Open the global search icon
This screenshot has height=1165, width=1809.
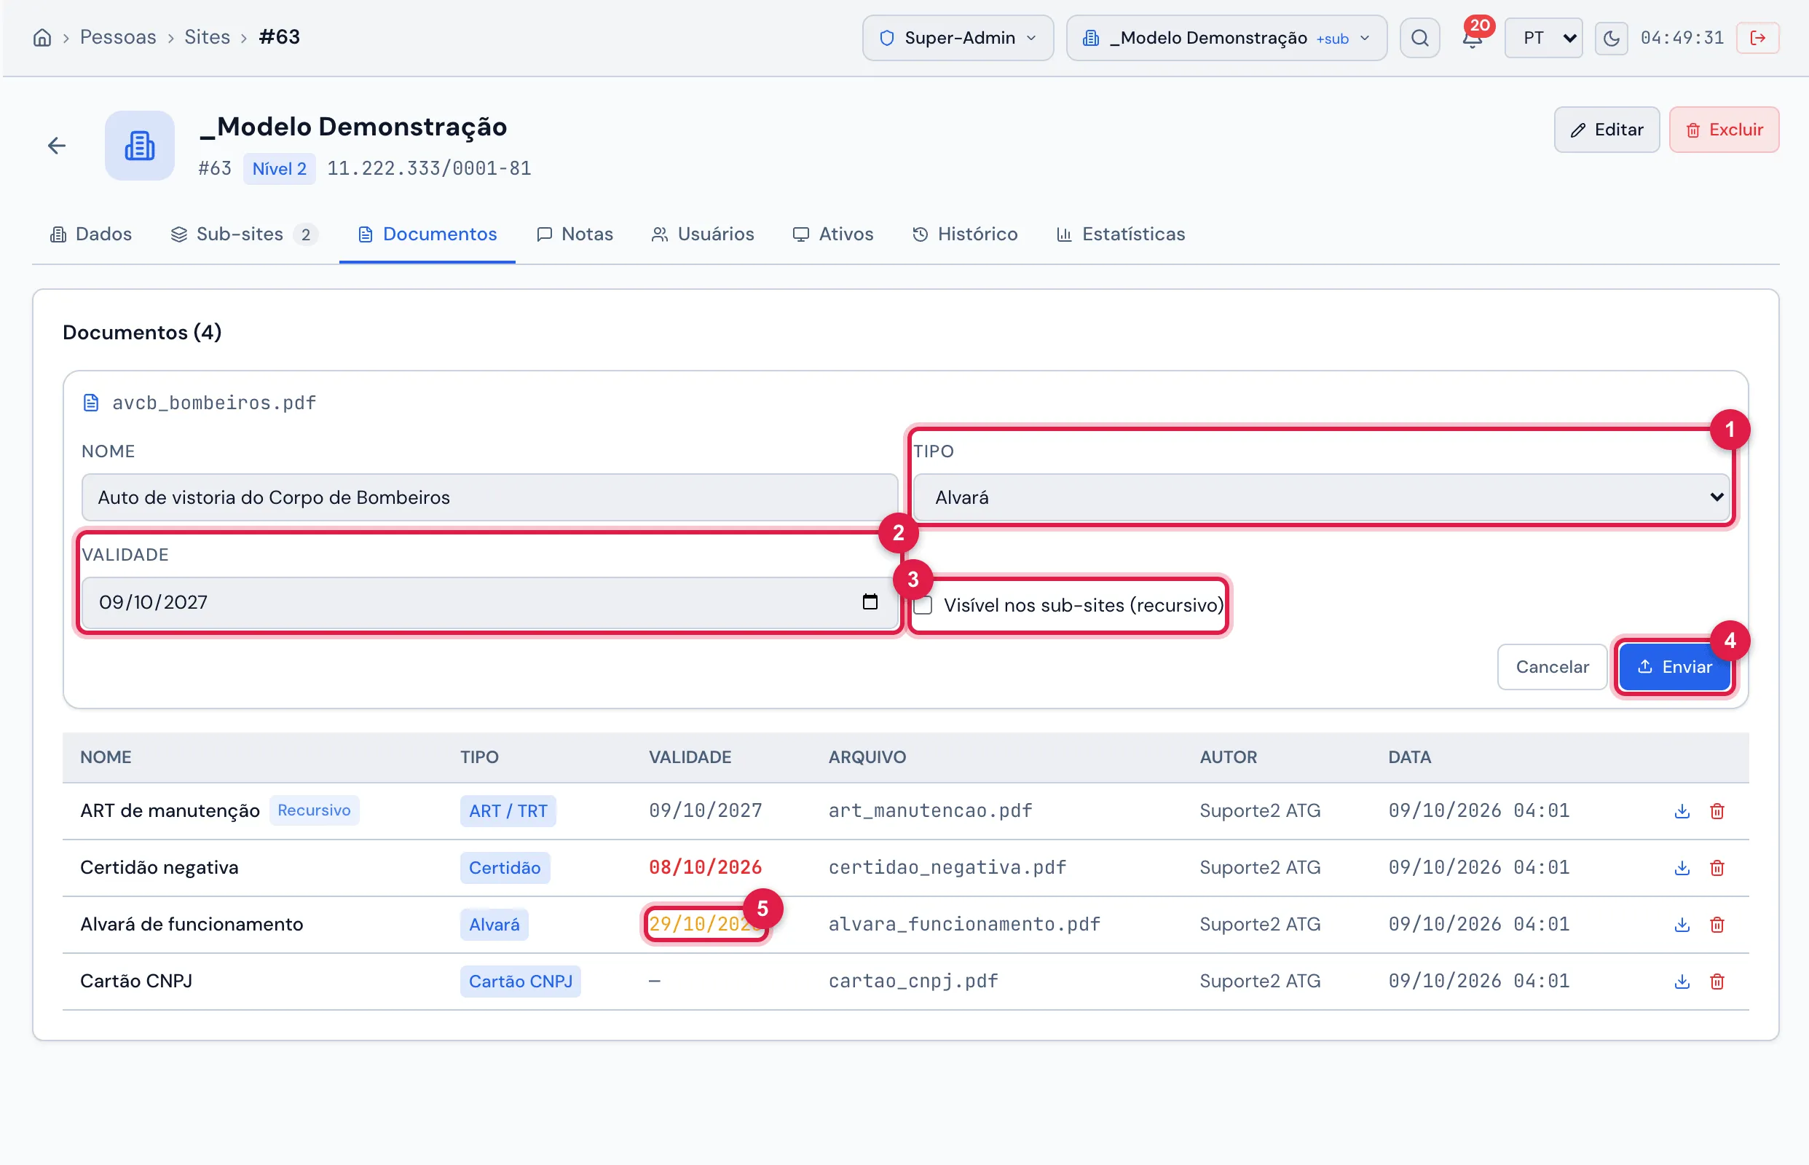(x=1419, y=38)
